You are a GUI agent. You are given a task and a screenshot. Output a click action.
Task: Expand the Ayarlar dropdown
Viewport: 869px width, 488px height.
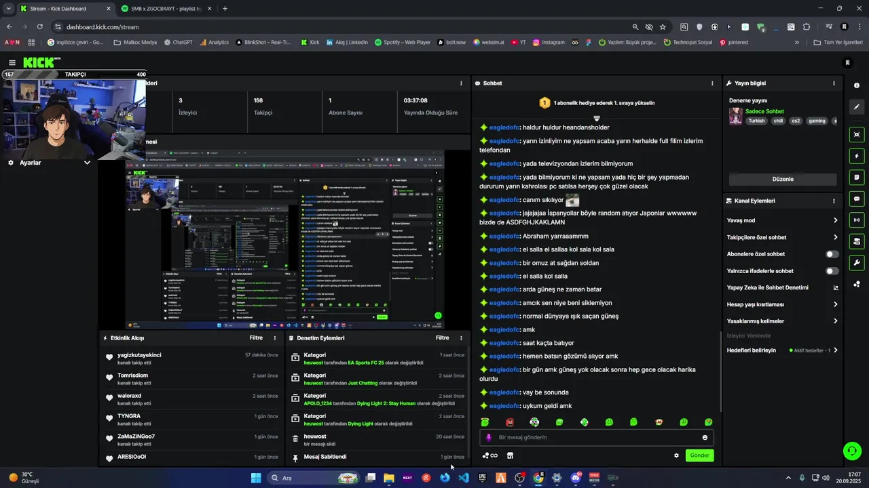(87, 163)
